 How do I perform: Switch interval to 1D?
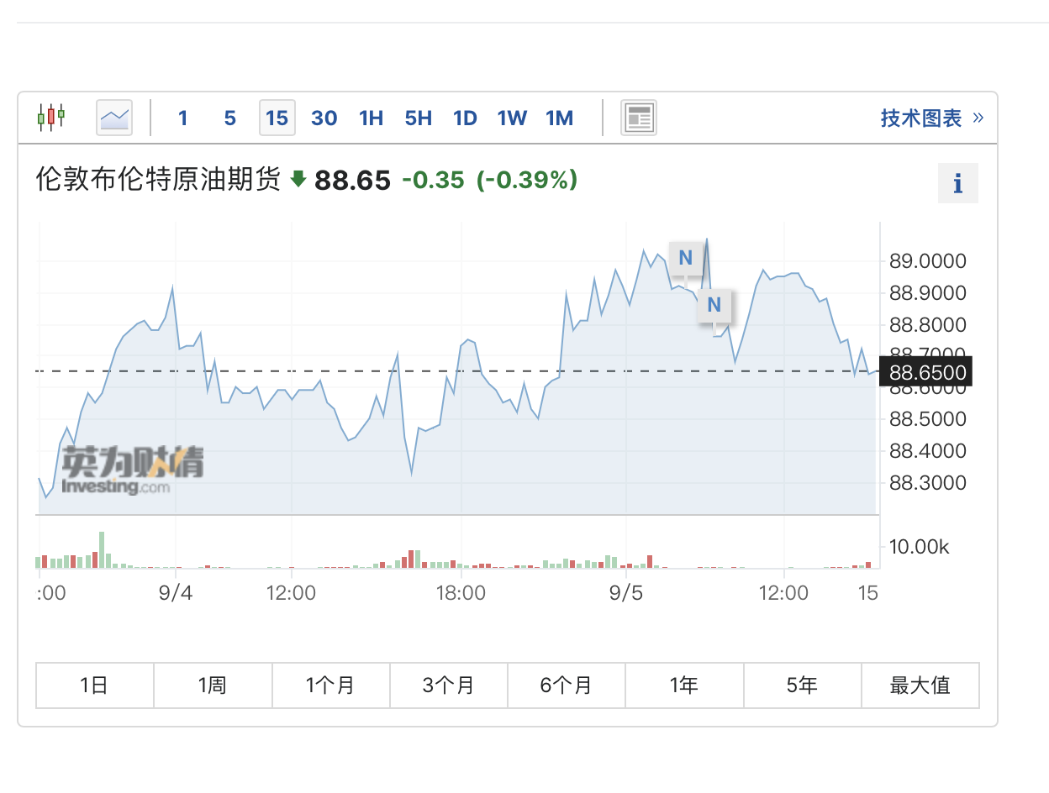pyautogui.click(x=465, y=118)
